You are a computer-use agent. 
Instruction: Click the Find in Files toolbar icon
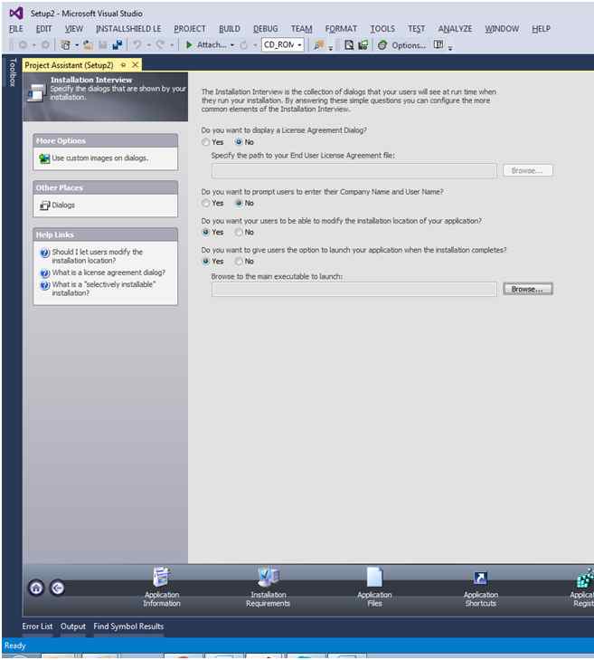click(319, 45)
